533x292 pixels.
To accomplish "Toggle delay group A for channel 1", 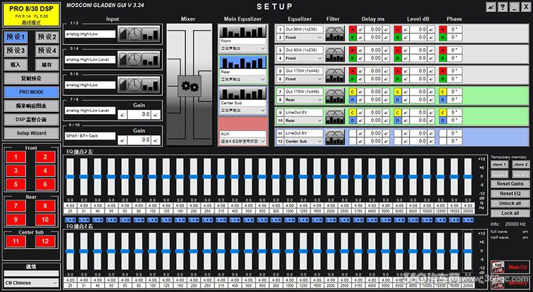I will point(352,29).
